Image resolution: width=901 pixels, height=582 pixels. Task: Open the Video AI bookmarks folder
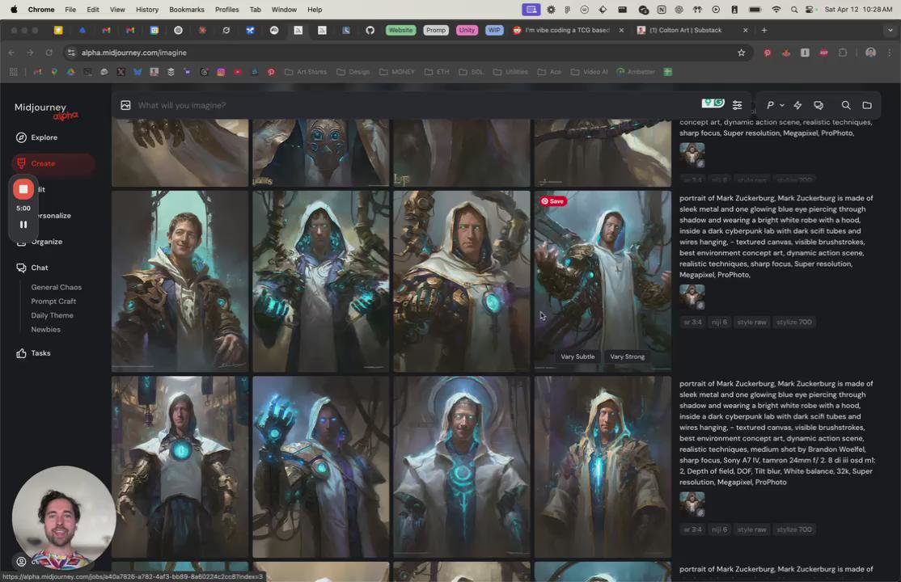pyautogui.click(x=589, y=72)
